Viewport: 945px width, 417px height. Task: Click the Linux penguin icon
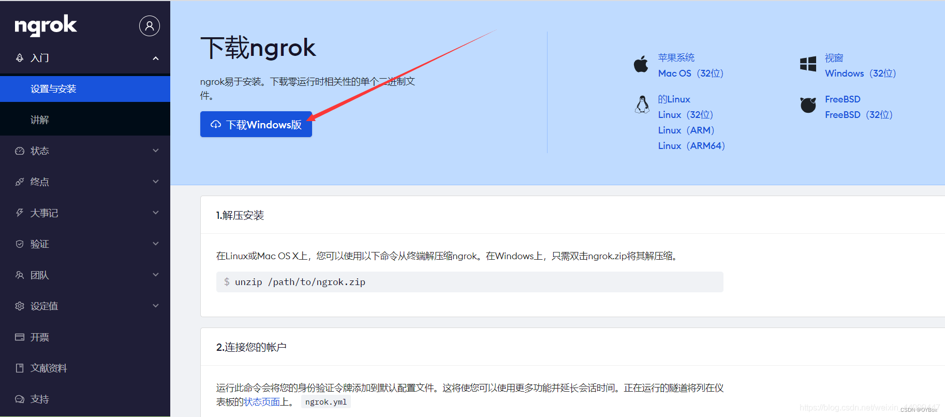642,105
